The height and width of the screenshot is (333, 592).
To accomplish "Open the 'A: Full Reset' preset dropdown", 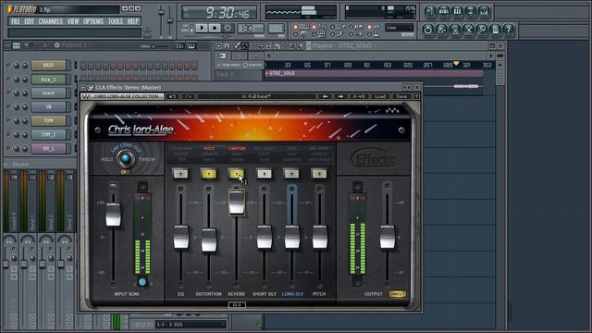I will coord(256,96).
